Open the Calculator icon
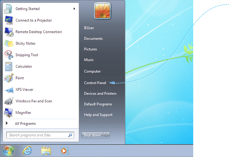The width and height of the screenshot is (229, 157). click(9, 66)
